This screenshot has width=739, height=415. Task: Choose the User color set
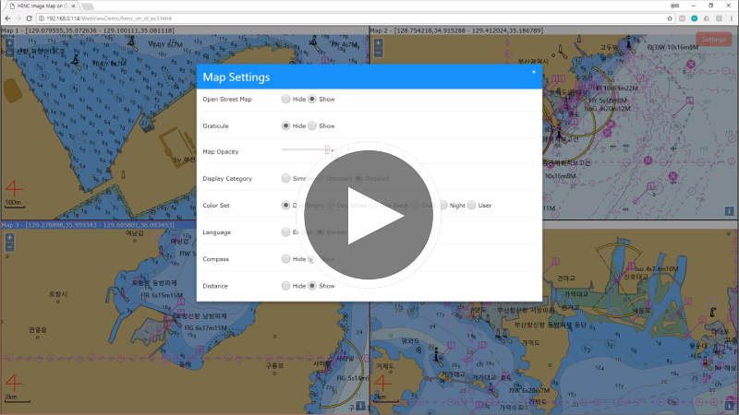(472, 205)
